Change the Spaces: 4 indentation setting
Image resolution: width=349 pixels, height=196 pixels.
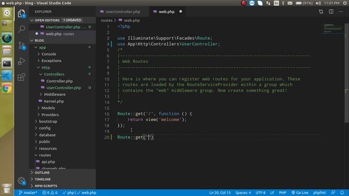click(243, 193)
